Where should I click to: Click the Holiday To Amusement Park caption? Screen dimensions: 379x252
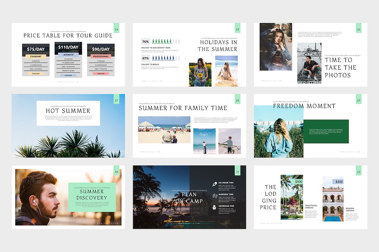point(156,48)
